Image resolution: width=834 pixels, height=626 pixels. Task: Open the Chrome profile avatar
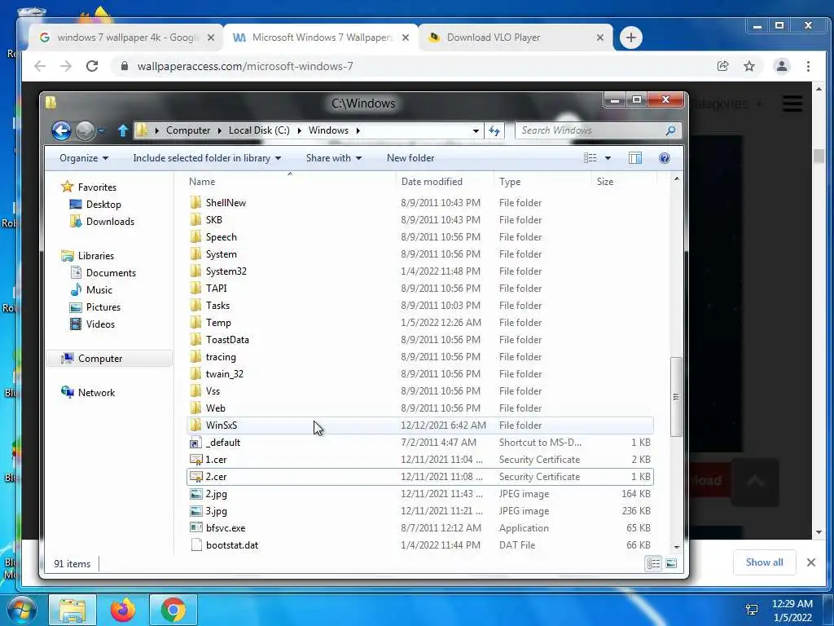click(x=782, y=66)
